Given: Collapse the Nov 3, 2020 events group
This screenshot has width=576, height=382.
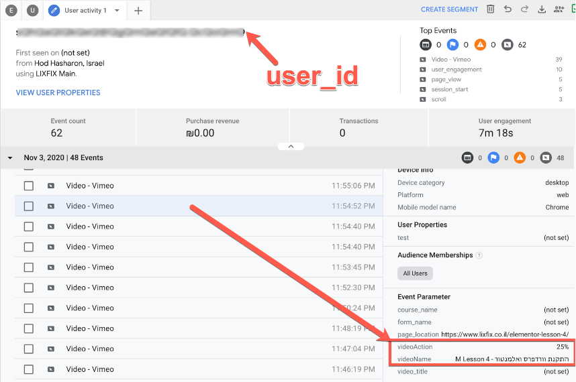Looking at the screenshot, I should pyautogui.click(x=11, y=158).
